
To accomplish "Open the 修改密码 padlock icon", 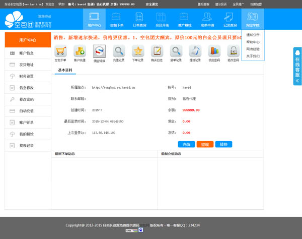I will (x=233, y=51).
